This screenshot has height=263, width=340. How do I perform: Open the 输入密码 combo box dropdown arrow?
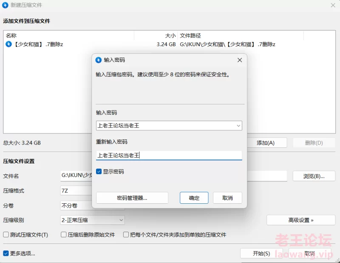238,125
